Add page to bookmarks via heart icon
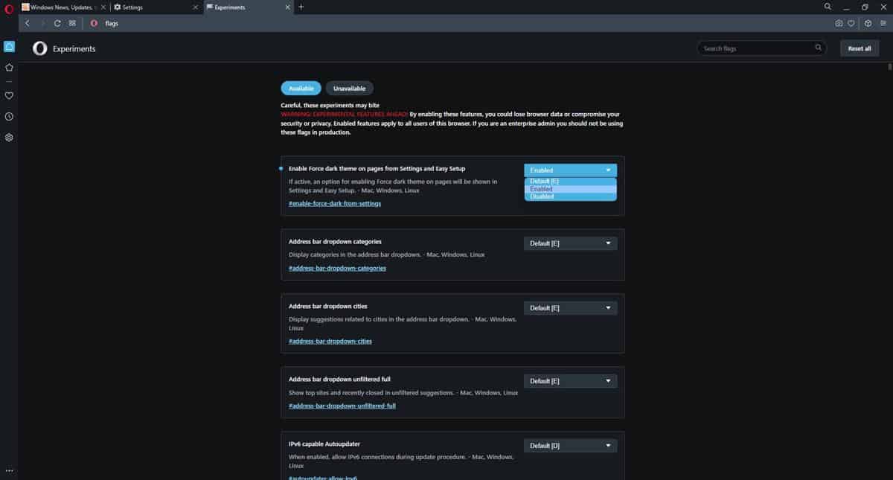893x480 pixels. (x=851, y=23)
